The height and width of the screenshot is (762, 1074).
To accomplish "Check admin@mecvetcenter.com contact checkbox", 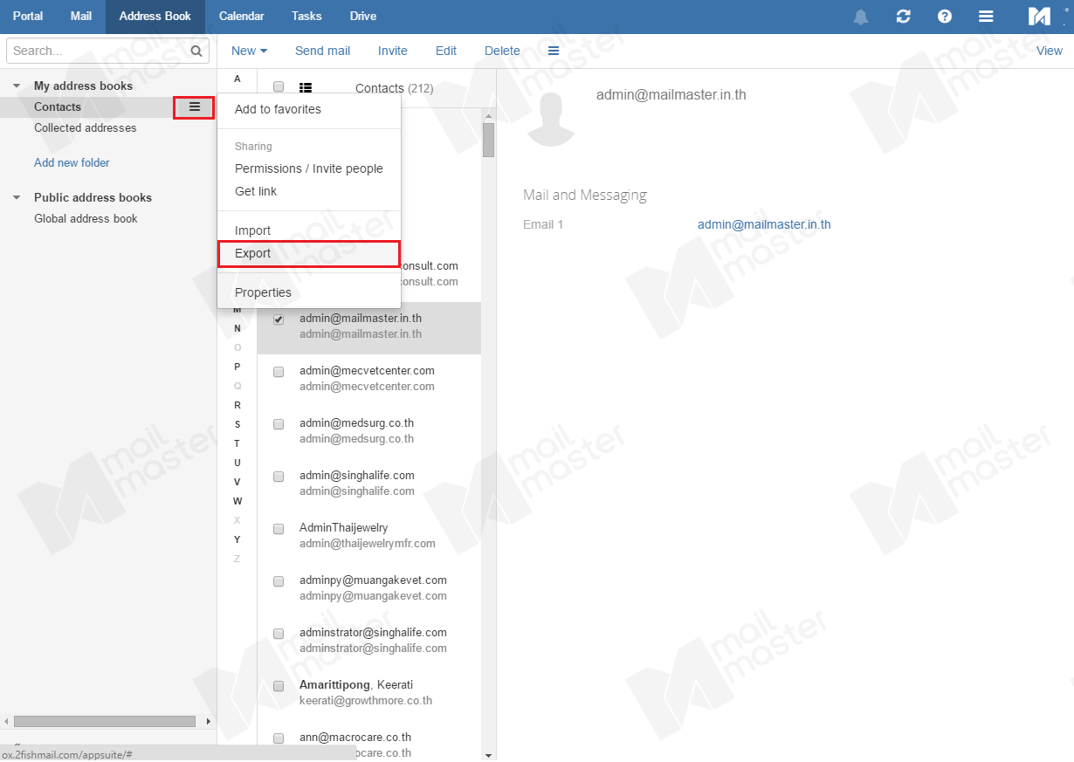I will click(x=279, y=372).
